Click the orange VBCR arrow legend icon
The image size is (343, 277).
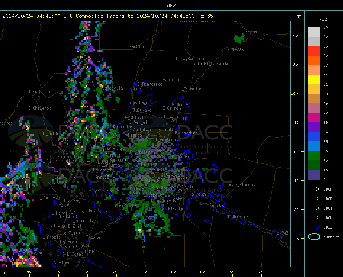pyautogui.click(x=314, y=199)
